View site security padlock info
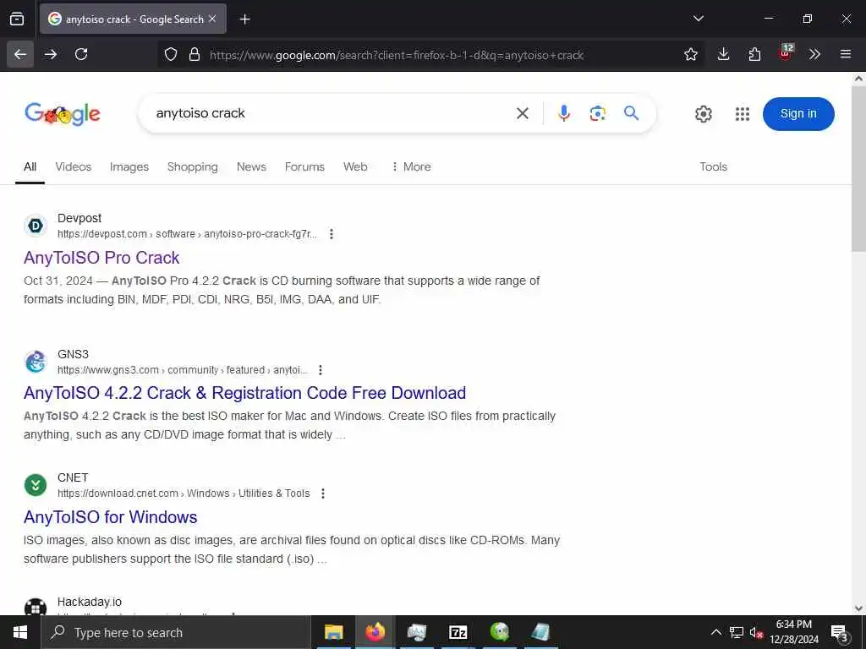 (x=195, y=54)
